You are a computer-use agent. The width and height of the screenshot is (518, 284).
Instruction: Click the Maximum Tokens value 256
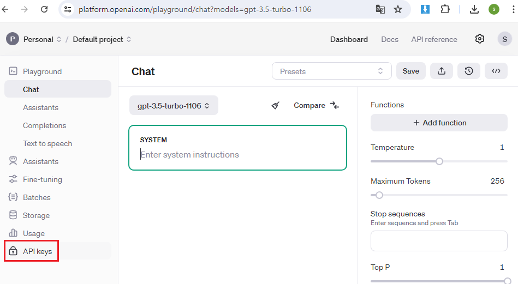pyautogui.click(x=497, y=181)
